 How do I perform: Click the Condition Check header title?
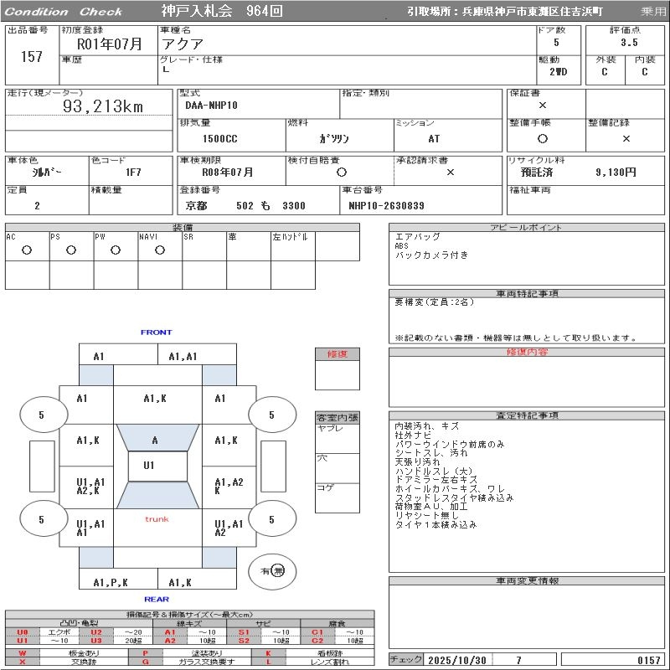pyautogui.click(x=64, y=12)
